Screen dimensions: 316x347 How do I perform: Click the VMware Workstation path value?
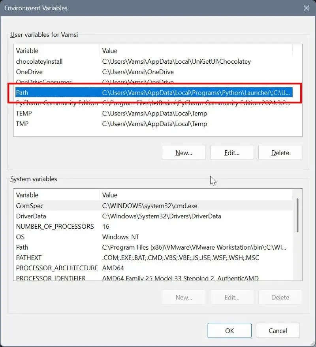194,247
